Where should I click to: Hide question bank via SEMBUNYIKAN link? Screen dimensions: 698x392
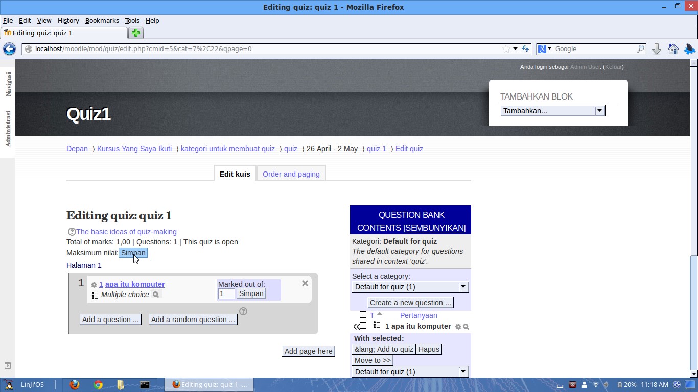click(435, 228)
